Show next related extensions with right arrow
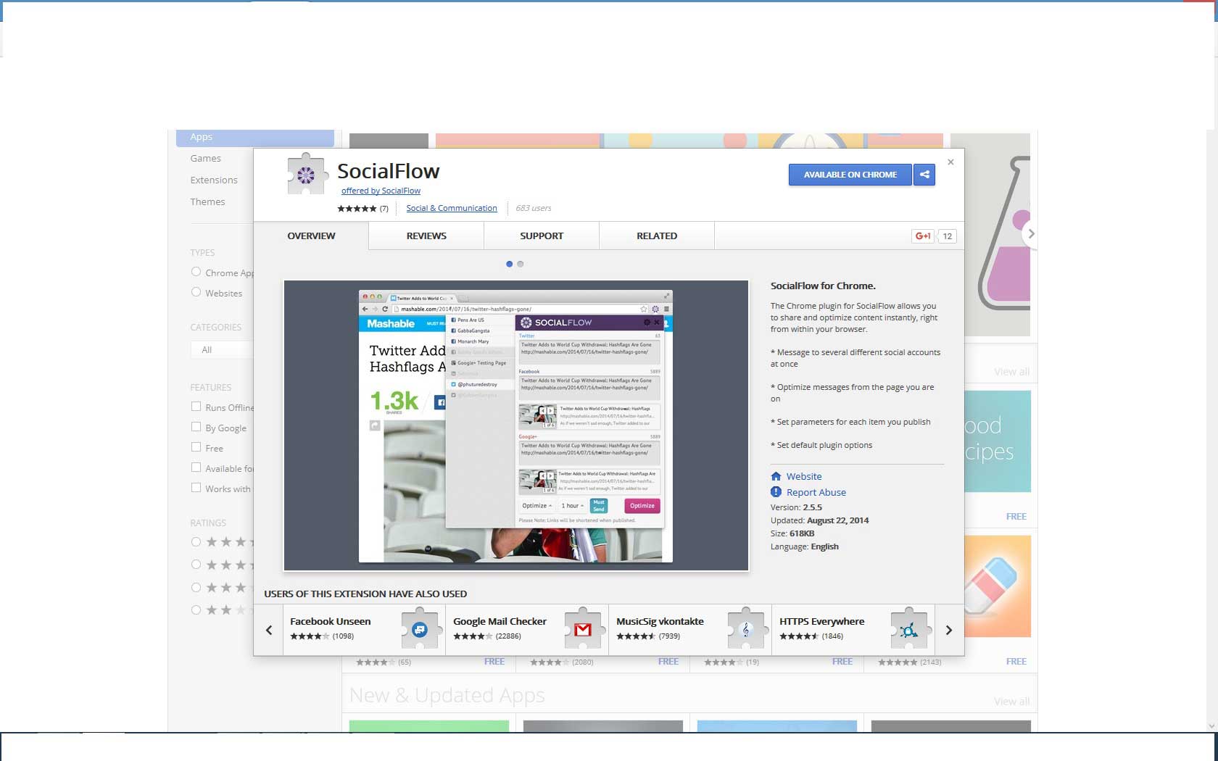Image resolution: width=1218 pixels, height=761 pixels. [x=949, y=630]
